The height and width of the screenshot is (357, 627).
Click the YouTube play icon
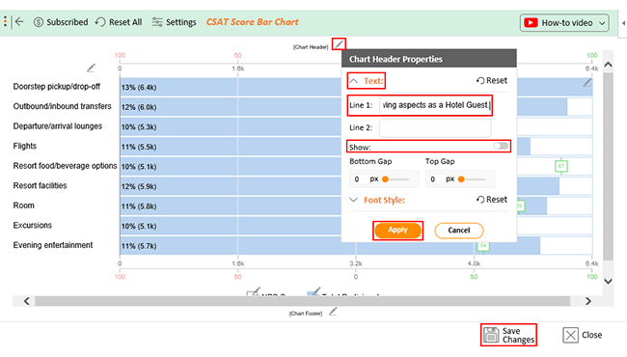click(531, 23)
